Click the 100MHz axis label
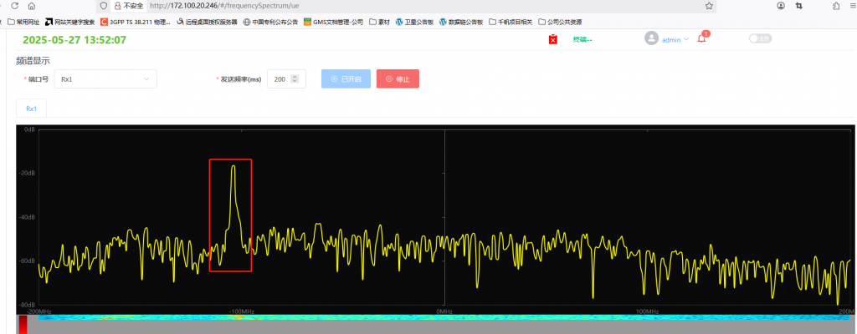Viewport: 857px width, 334px height. pyautogui.click(x=648, y=311)
